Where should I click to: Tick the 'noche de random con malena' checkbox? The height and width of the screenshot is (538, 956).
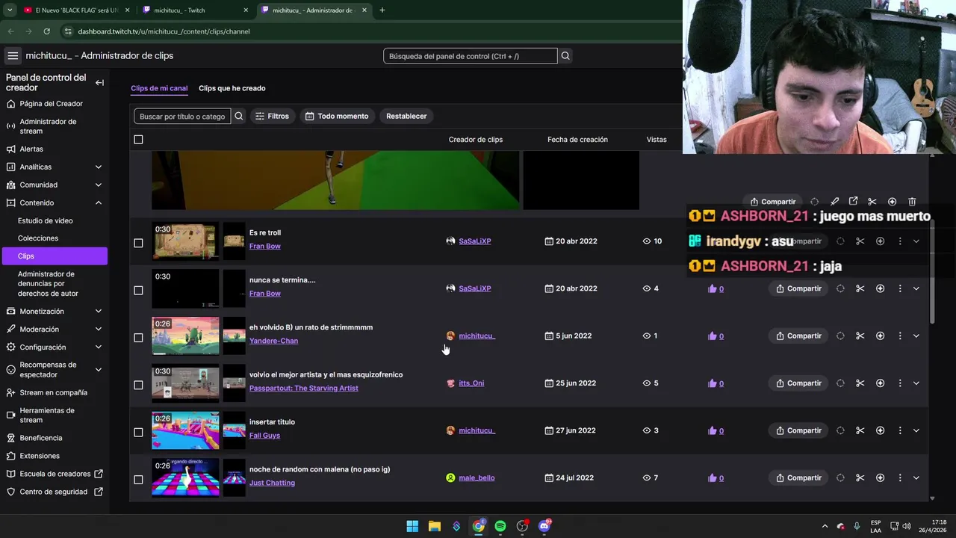tap(138, 480)
